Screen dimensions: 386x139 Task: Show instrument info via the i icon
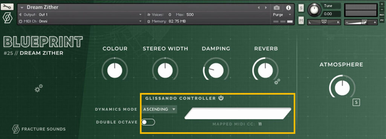tap(288, 8)
